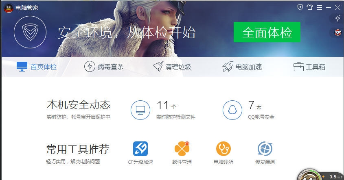
Task: Open the skin shirt icon in title bar
Action: (x=310, y=7)
